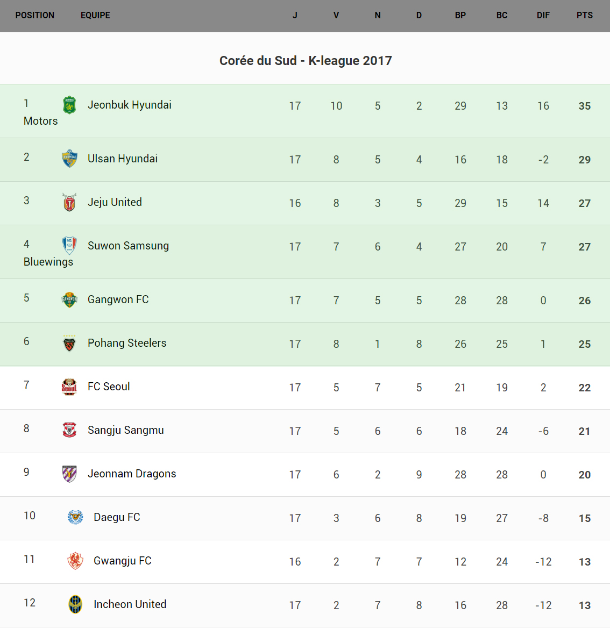
Task: Click the FC Seoul club crest
Action: coord(69,387)
